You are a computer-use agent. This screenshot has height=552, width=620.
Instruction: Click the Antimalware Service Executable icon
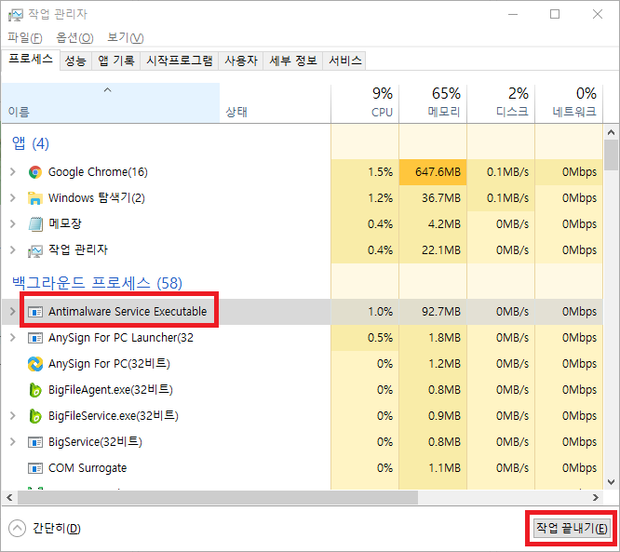(x=35, y=312)
